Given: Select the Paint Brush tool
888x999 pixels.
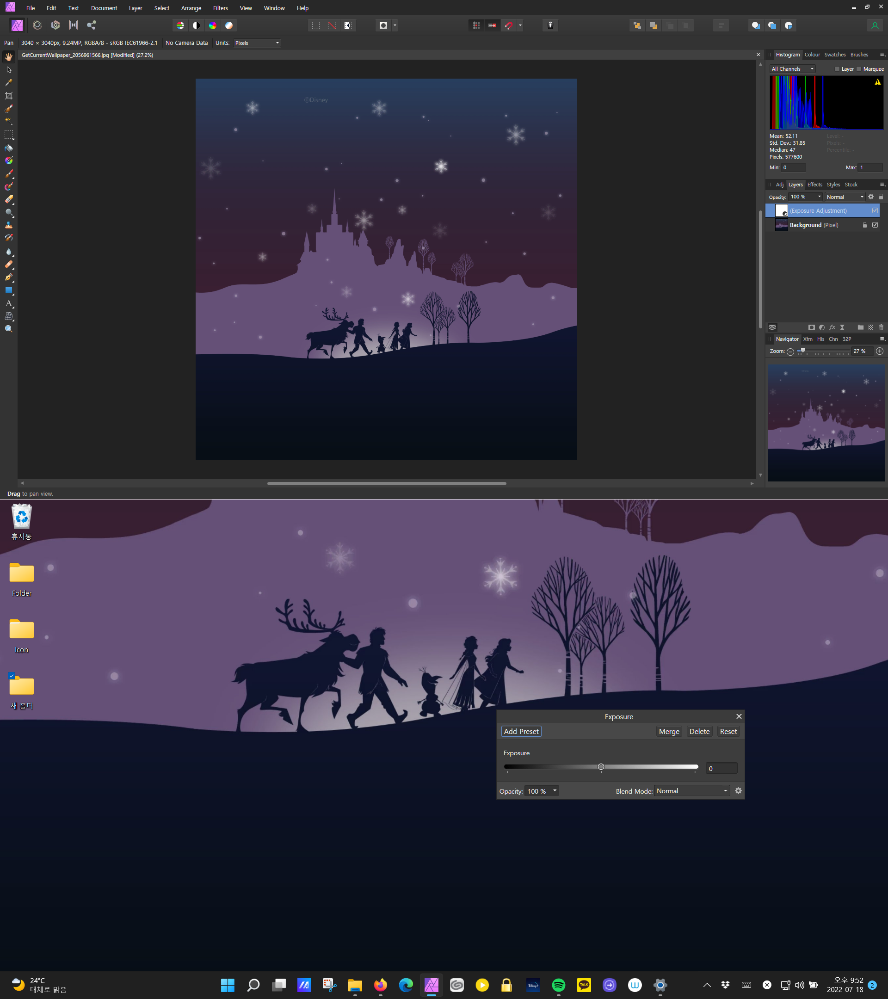Looking at the screenshot, I should pos(9,173).
